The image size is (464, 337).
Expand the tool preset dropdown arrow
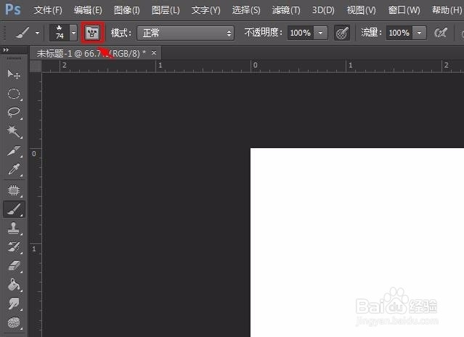37,33
